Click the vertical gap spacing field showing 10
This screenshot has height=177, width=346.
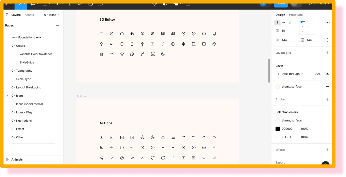click(x=283, y=31)
